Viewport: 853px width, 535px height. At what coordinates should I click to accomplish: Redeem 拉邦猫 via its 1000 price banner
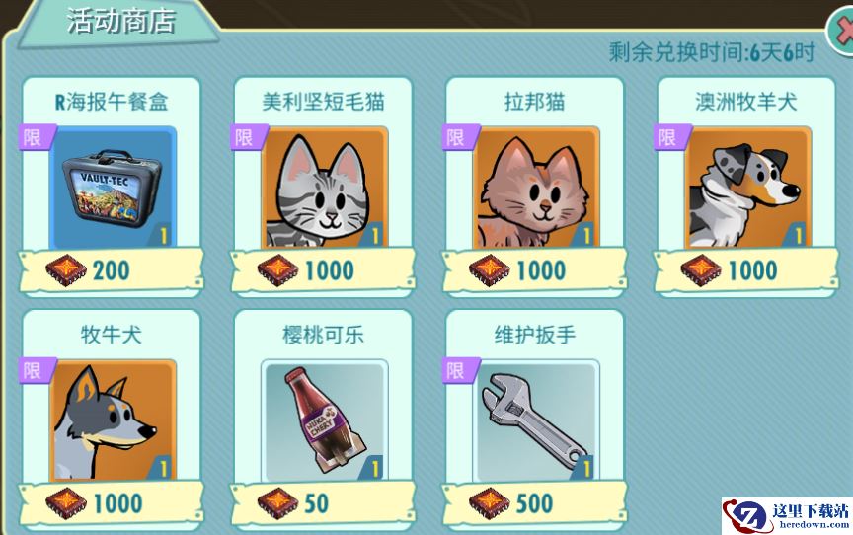[x=535, y=270]
